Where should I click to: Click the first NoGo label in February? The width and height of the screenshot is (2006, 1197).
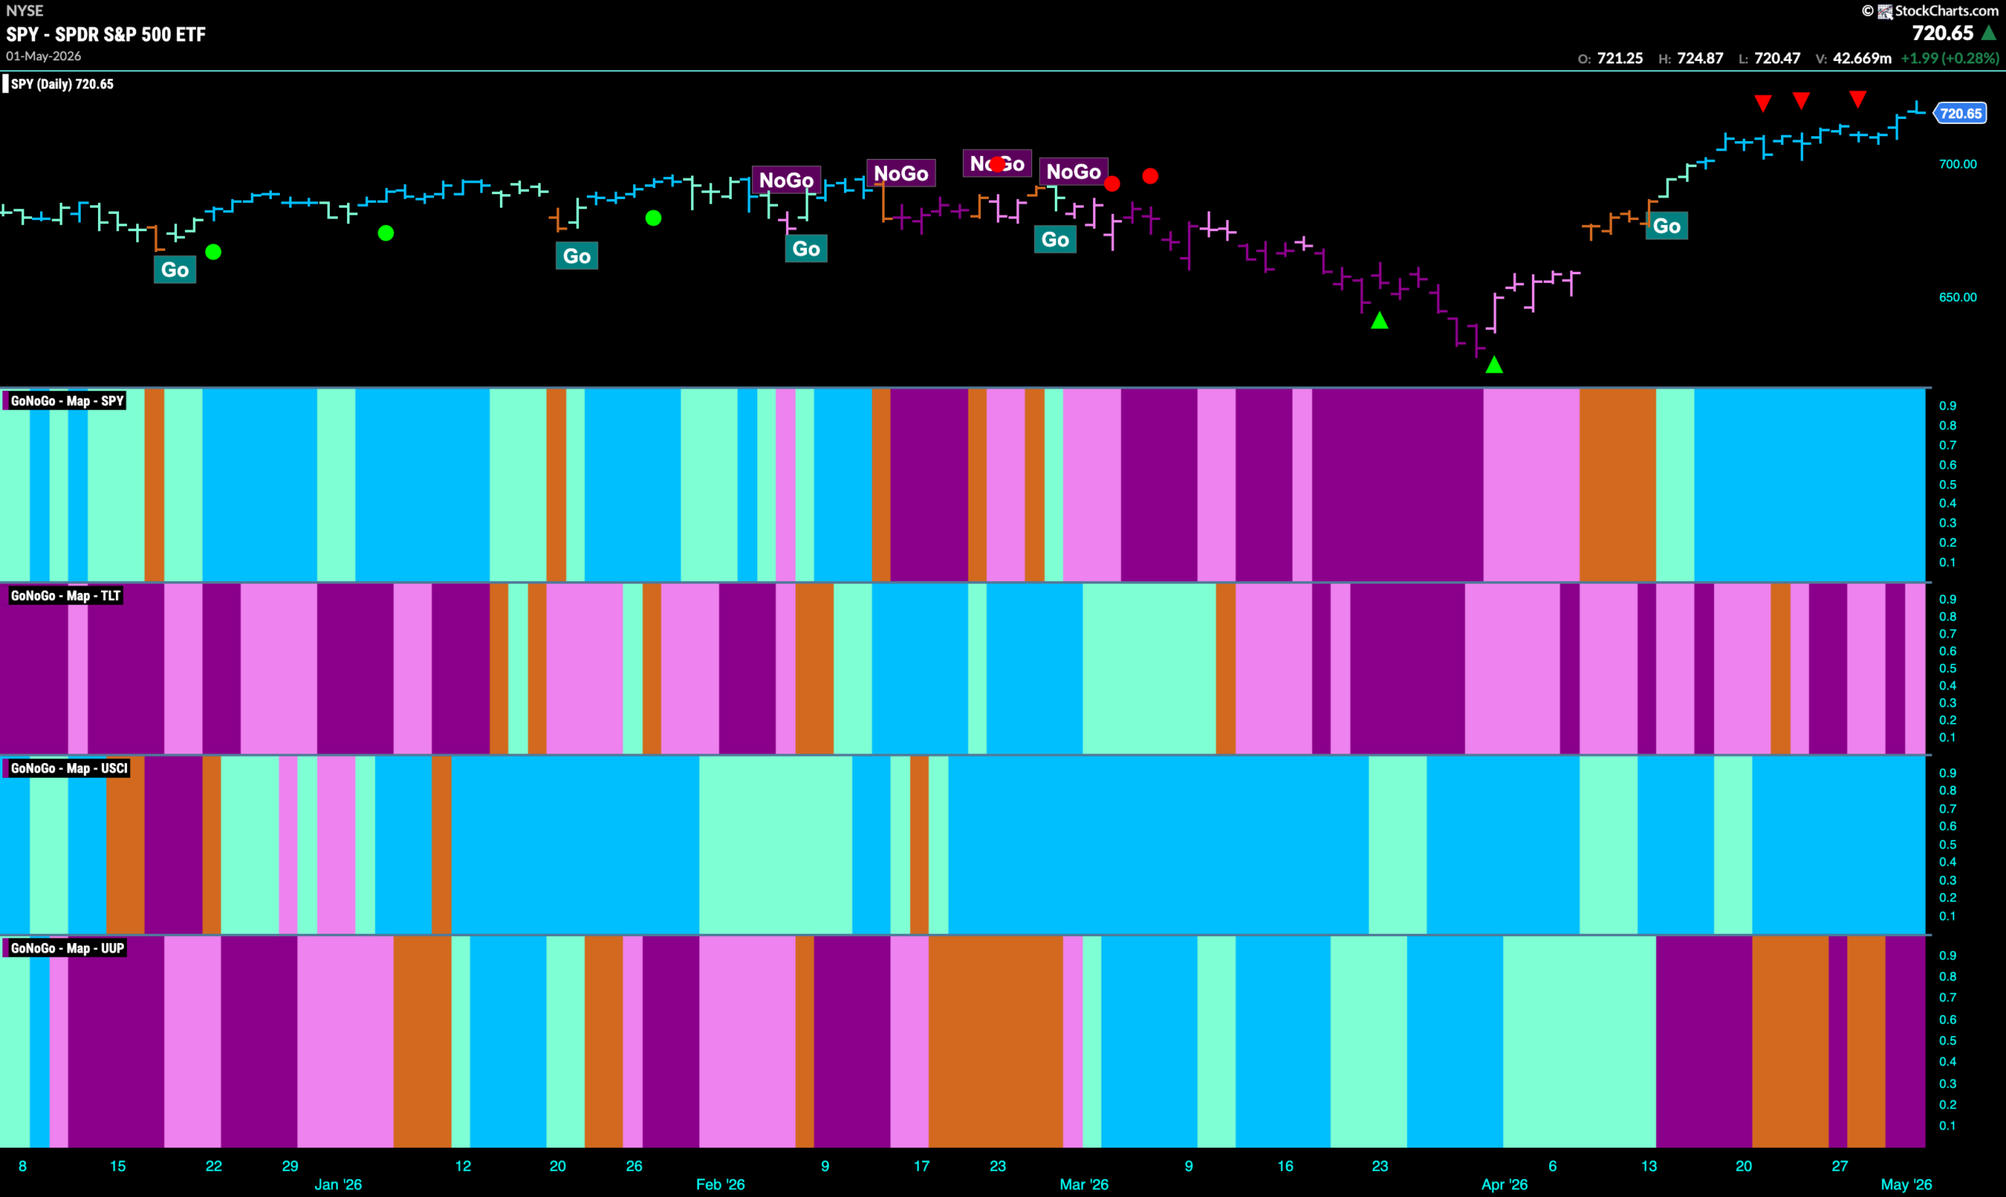tap(787, 180)
